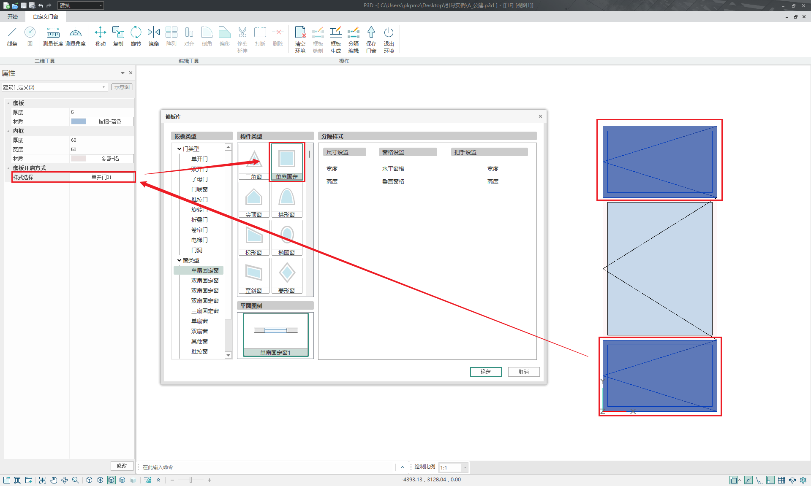Open the 绘制比例 1:1 scale dropdown

[x=465, y=467]
